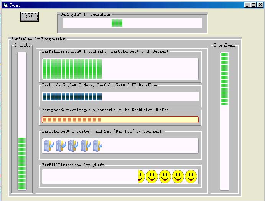The image size is (265, 201).
Task: Click the Go! button
Action: [x=30, y=17]
